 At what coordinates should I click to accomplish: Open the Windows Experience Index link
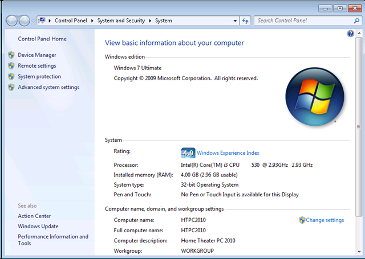228,153
